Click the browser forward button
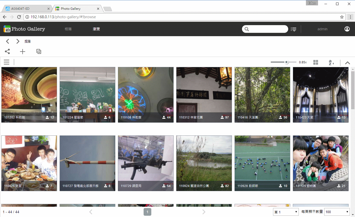Screen dimensions: 355x217 click(12, 17)
